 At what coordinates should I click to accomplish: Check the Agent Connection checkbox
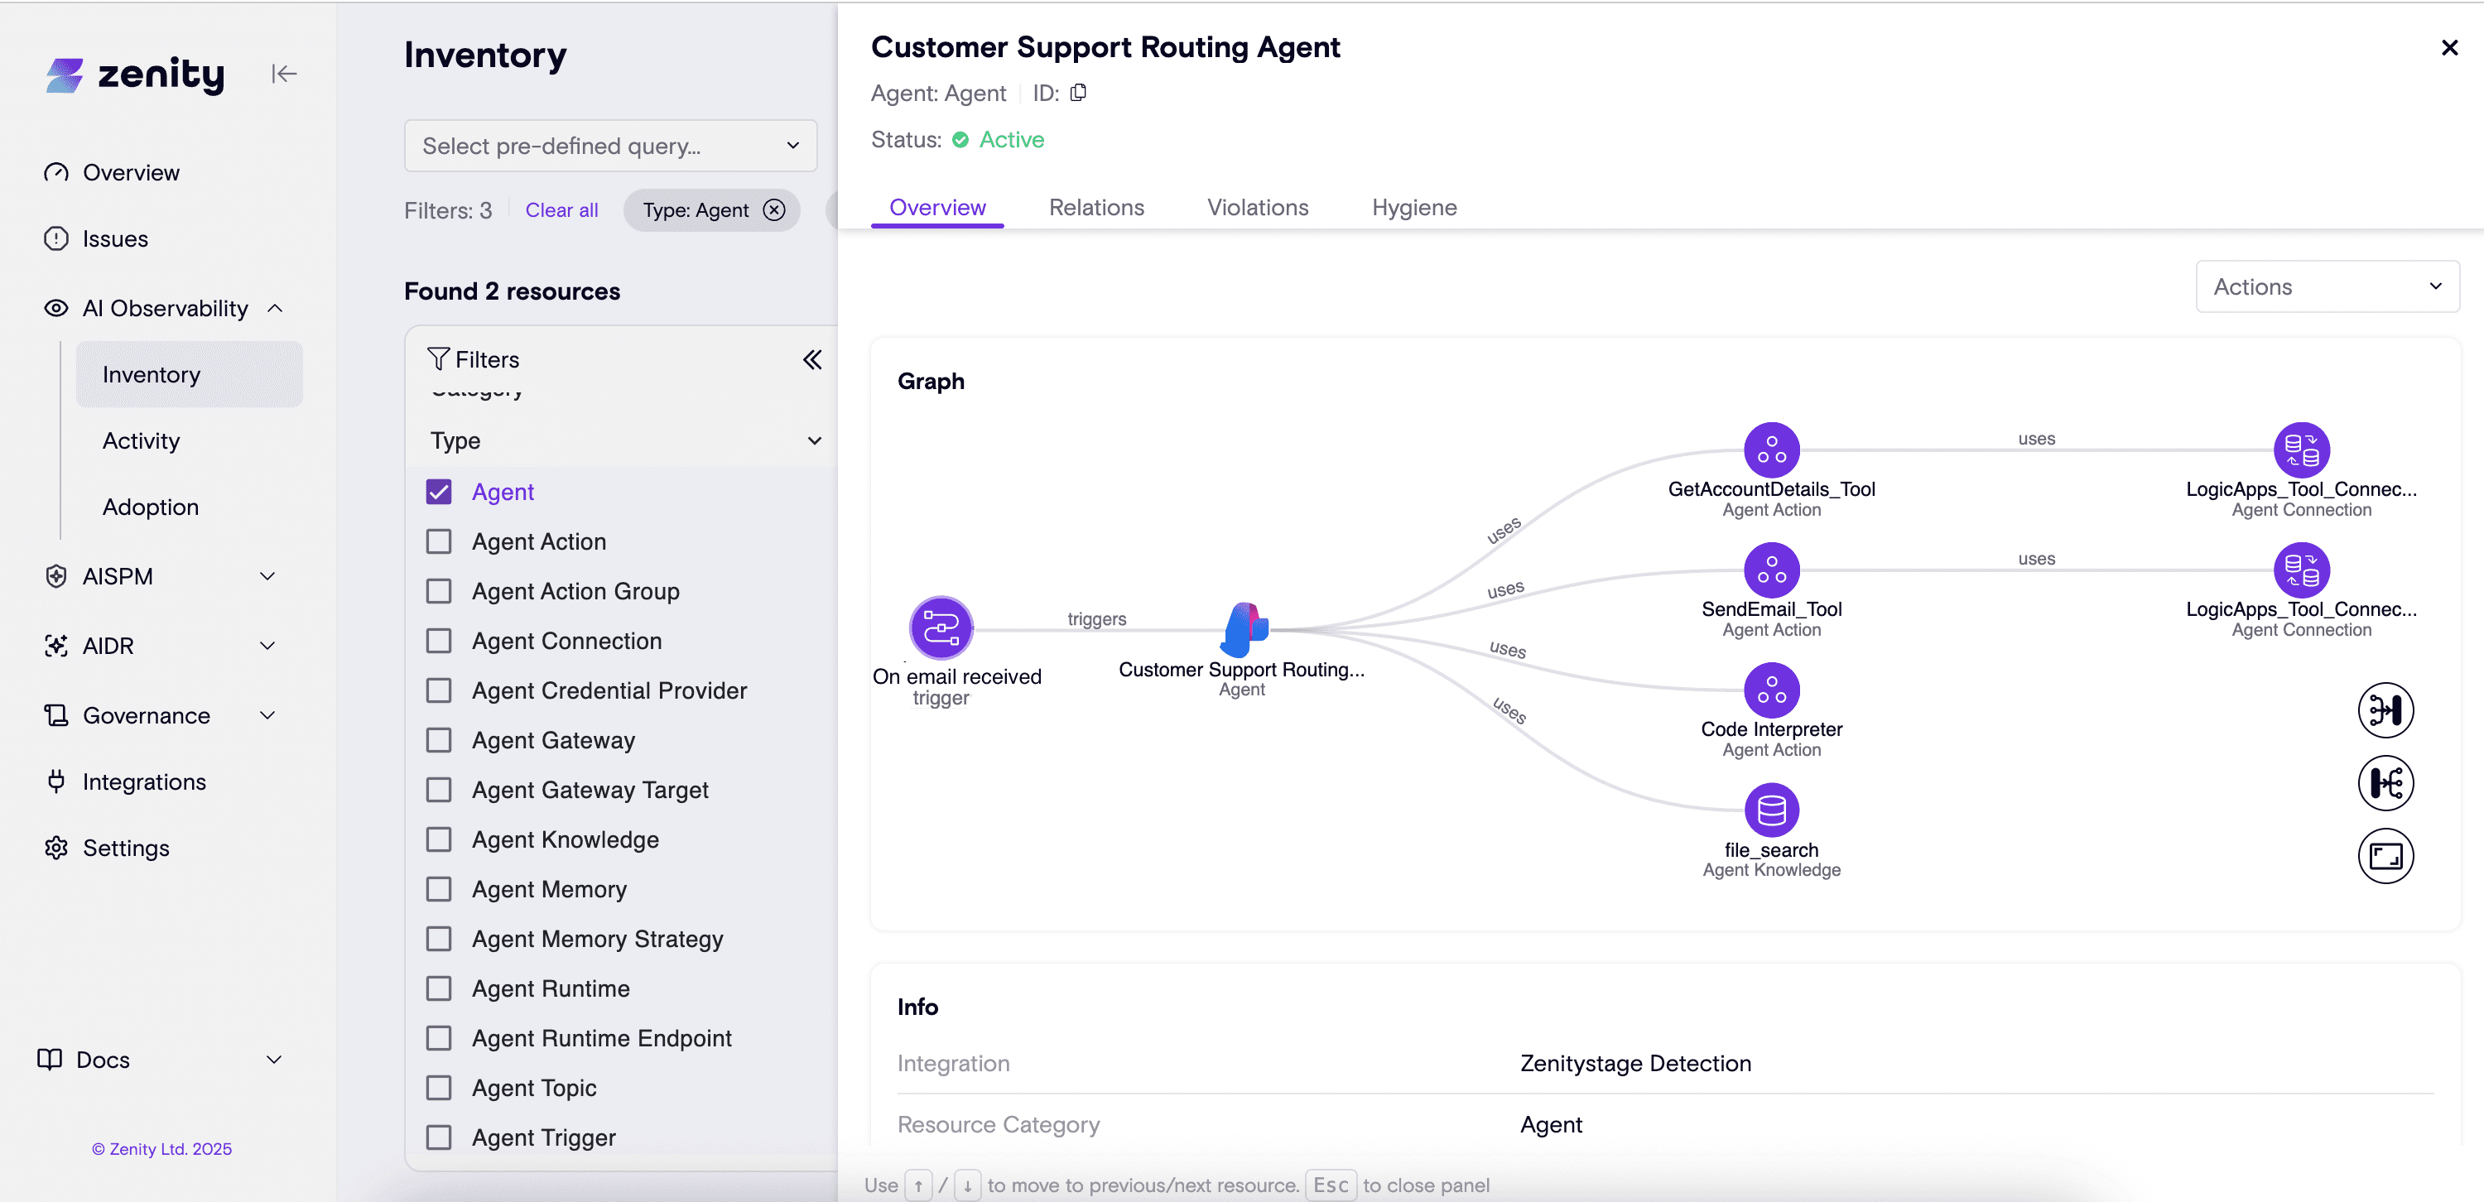(x=439, y=641)
